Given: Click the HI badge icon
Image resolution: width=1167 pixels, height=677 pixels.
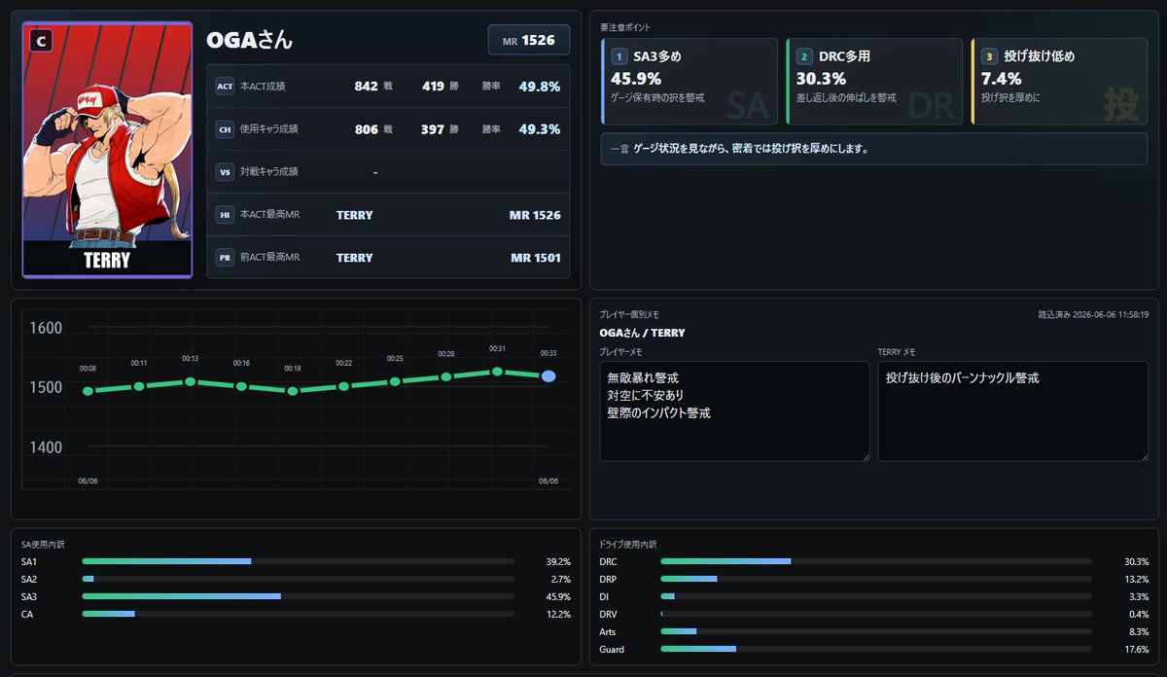Looking at the screenshot, I should tap(225, 215).
